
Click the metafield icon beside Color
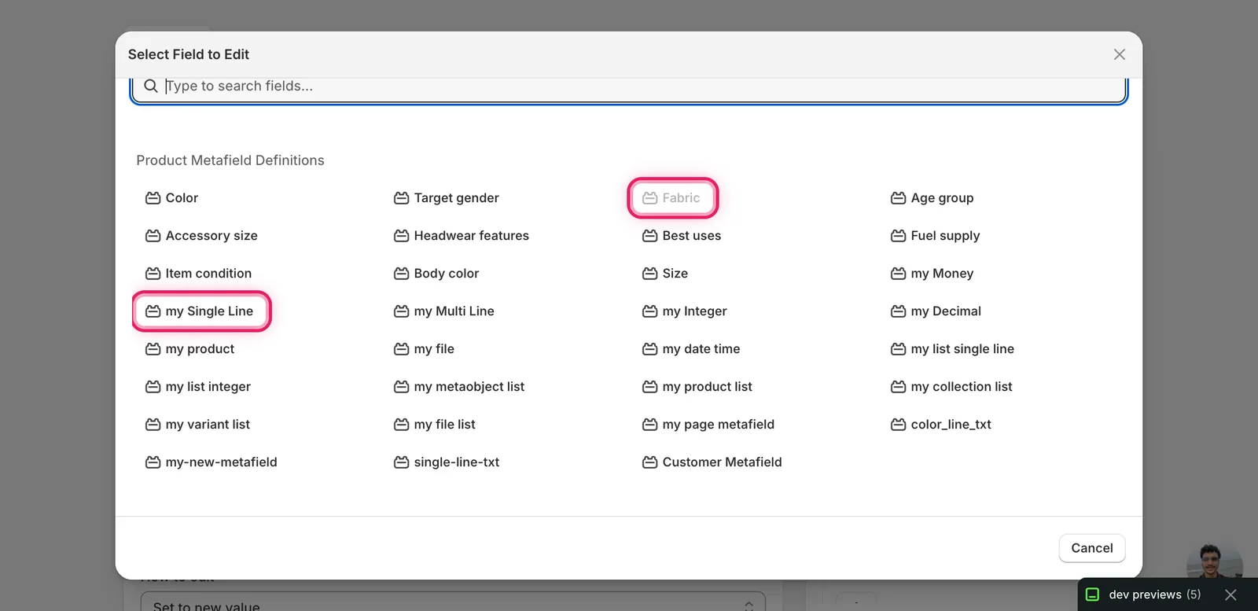pyautogui.click(x=153, y=198)
